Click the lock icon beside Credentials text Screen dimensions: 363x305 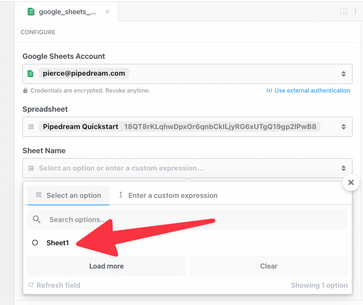coord(25,90)
